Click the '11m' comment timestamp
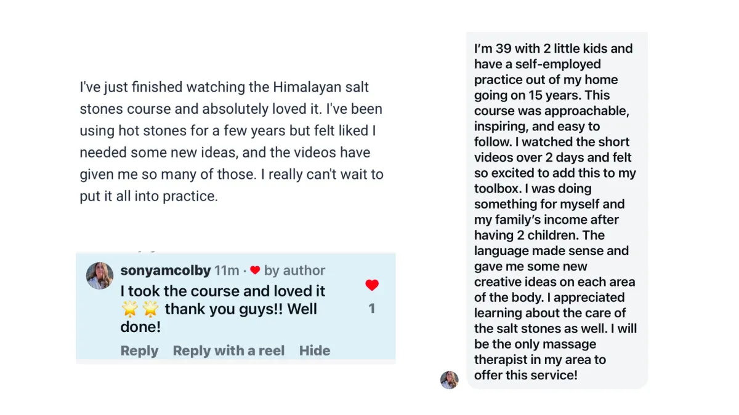Image resolution: width=739 pixels, height=415 pixels. (227, 271)
